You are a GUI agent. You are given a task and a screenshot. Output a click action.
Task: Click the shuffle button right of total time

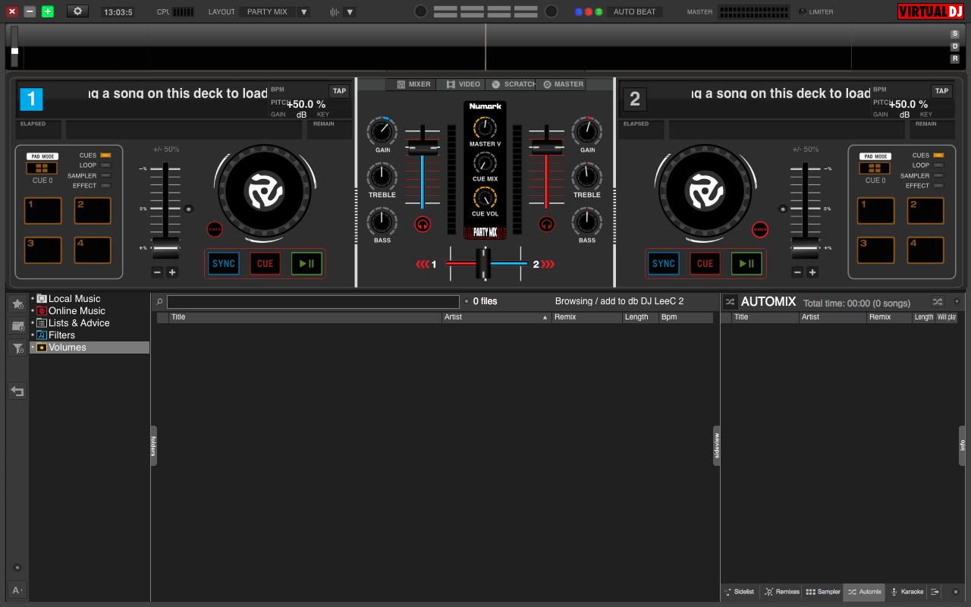click(x=938, y=301)
